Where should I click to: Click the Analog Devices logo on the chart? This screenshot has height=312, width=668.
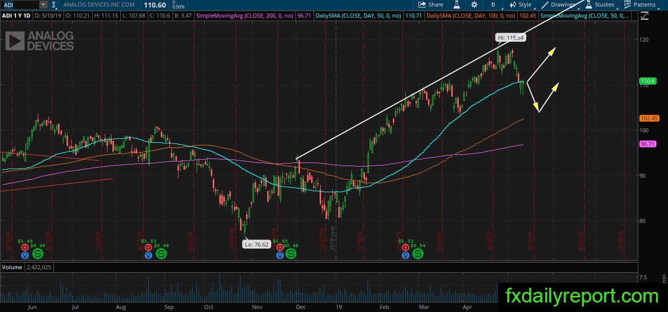pos(39,41)
